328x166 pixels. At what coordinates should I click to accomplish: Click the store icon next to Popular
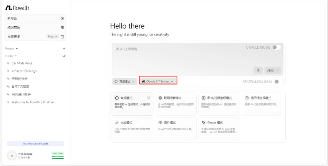62,37
